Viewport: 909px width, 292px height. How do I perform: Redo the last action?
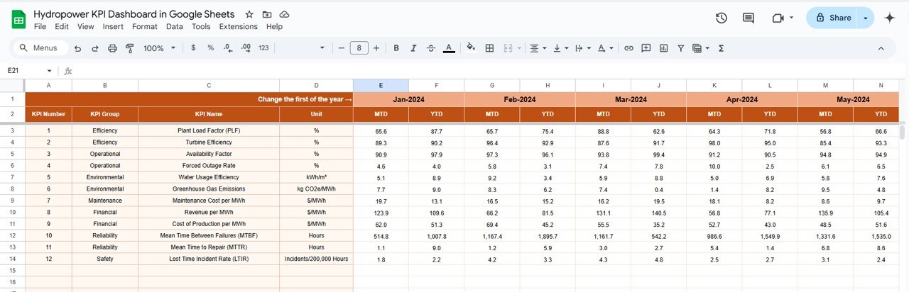click(94, 48)
